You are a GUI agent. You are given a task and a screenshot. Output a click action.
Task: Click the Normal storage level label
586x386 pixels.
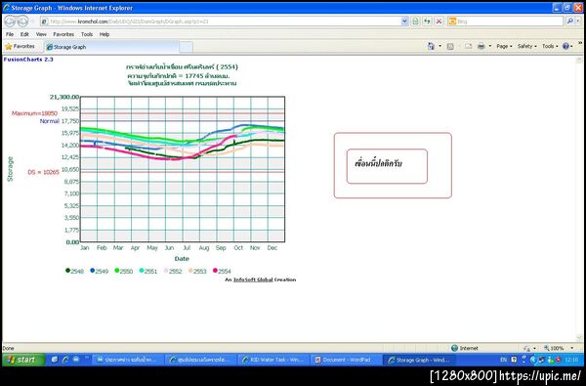(50, 121)
